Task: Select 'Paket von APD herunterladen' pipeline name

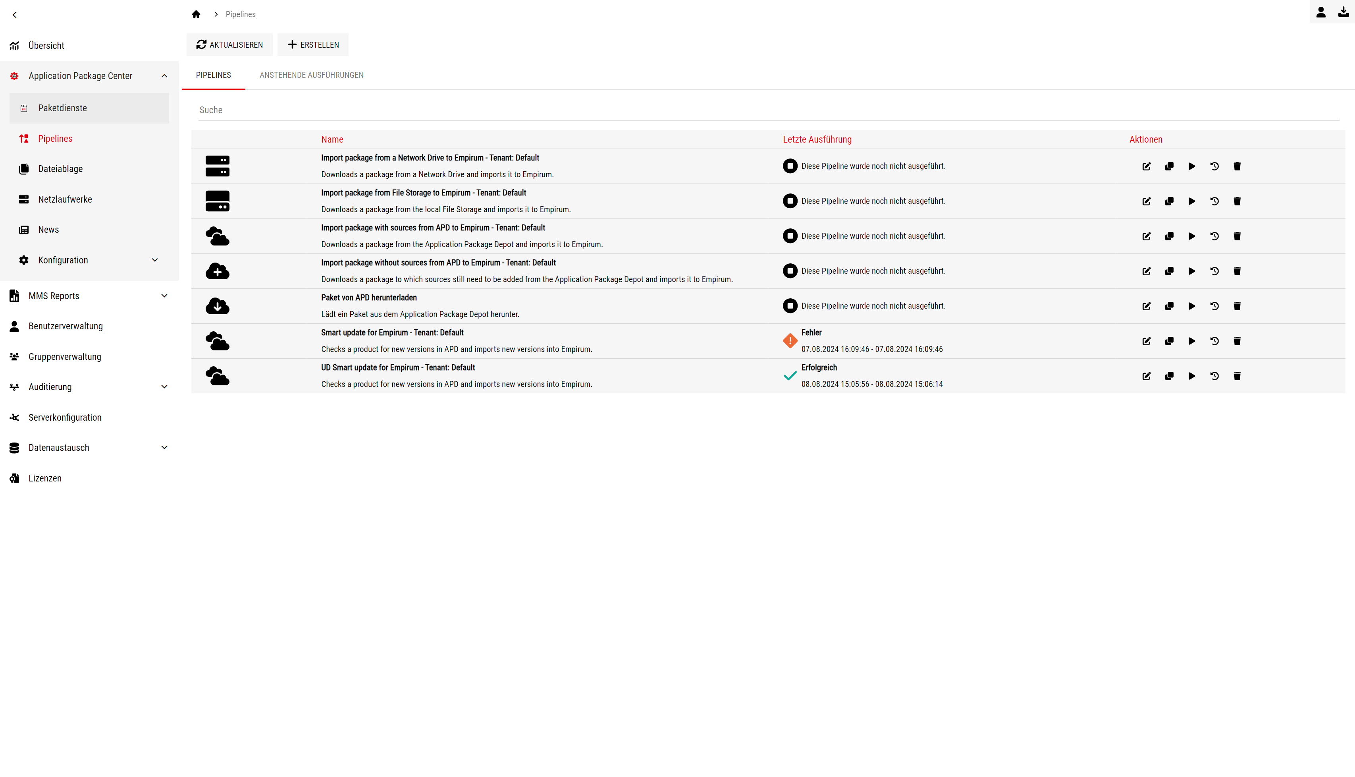Action: (368, 298)
